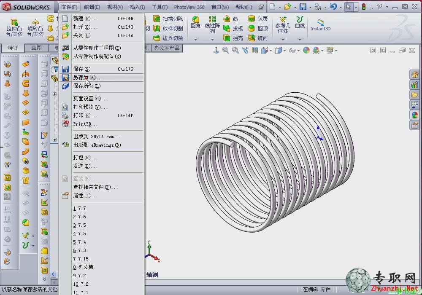The image size is (422, 295).
Task: Click the Save icon in title toolbar
Action: click(x=303, y=7)
